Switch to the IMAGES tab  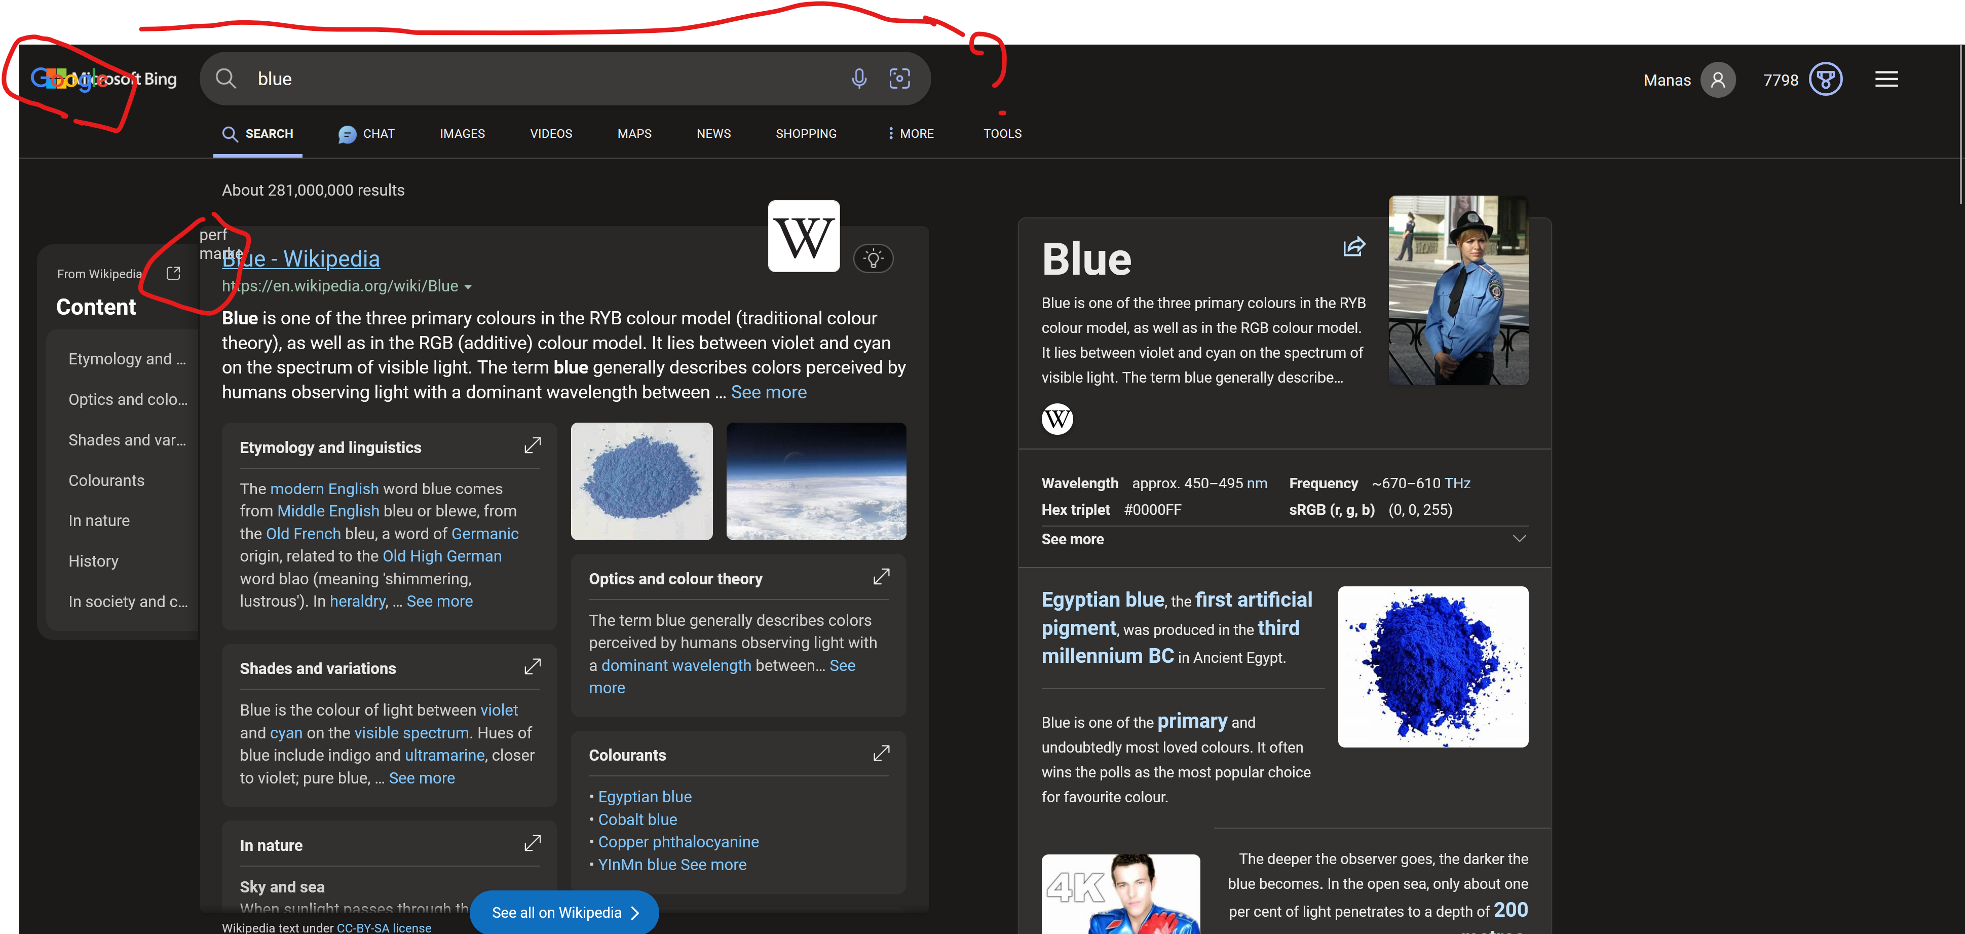pyautogui.click(x=462, y=134)
